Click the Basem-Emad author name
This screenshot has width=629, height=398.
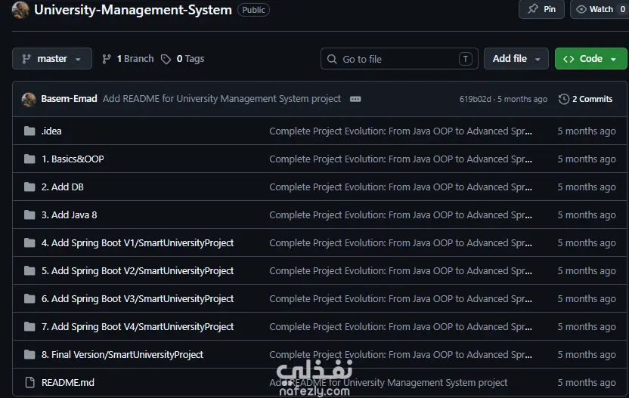(x=69, y=99)
